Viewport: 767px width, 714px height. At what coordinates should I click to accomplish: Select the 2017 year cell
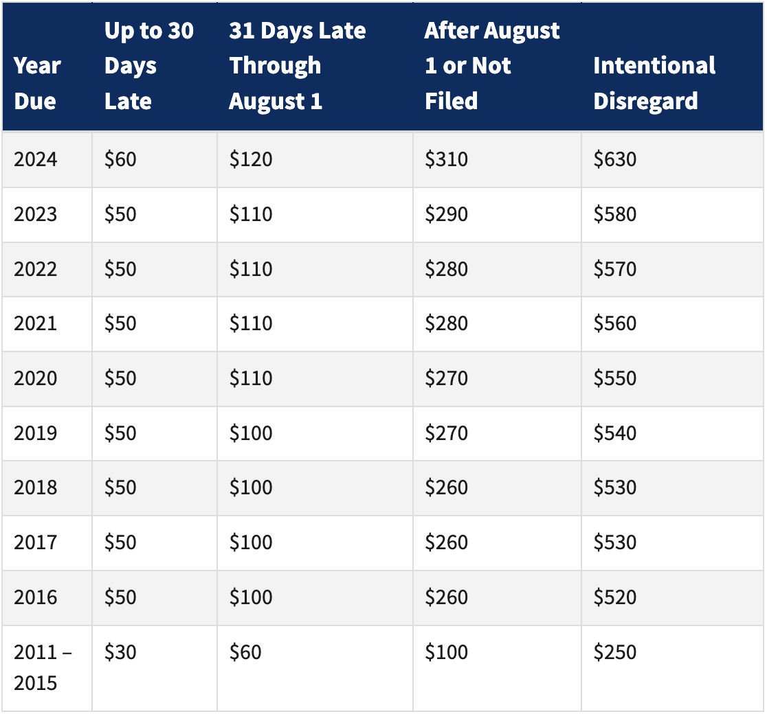(36, 542)
